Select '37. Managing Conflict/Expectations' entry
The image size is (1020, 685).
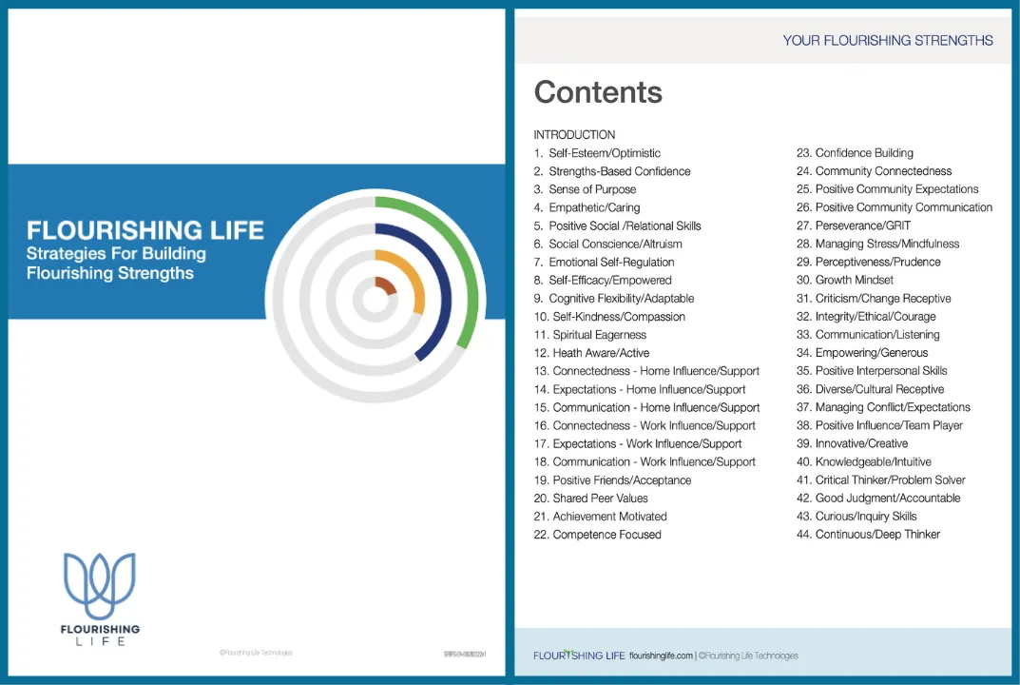[x=883, y=407]
